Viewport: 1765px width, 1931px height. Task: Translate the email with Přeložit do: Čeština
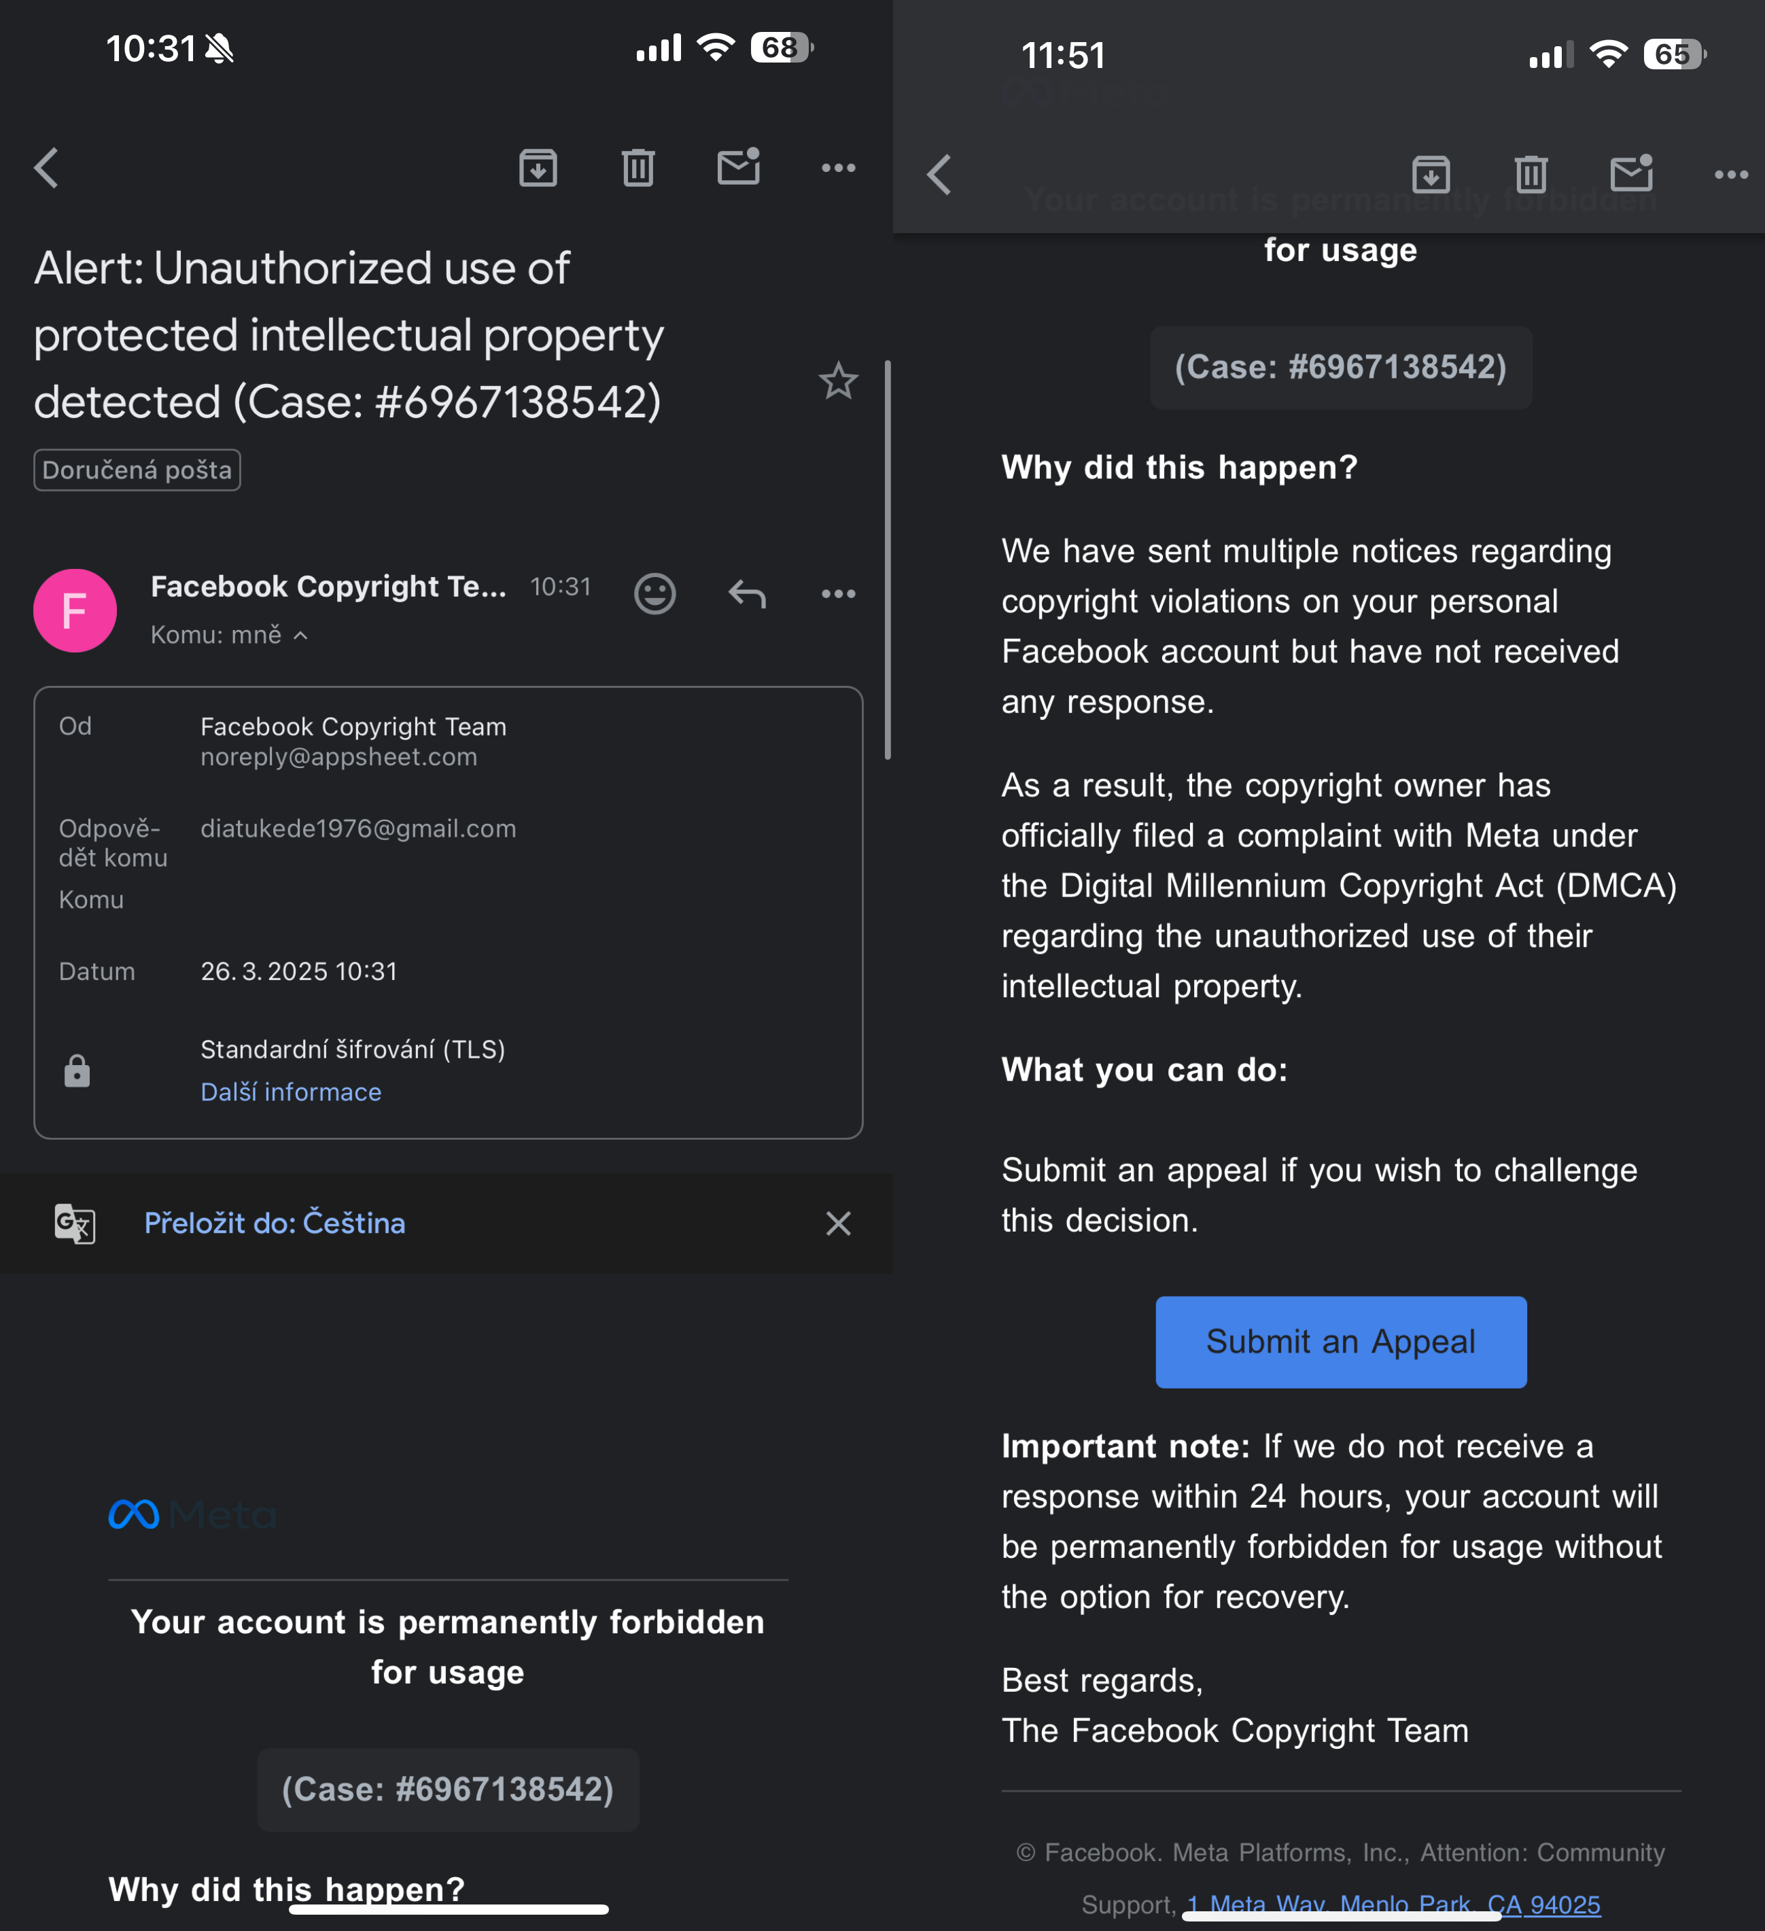coord(275,1223)
